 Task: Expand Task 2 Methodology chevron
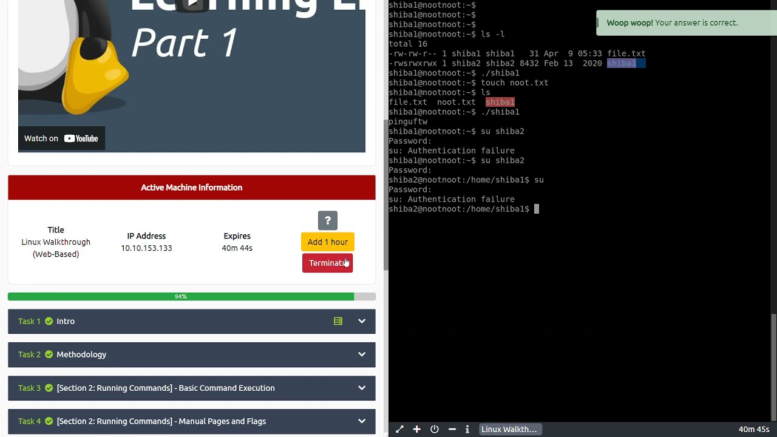[362, 354]
